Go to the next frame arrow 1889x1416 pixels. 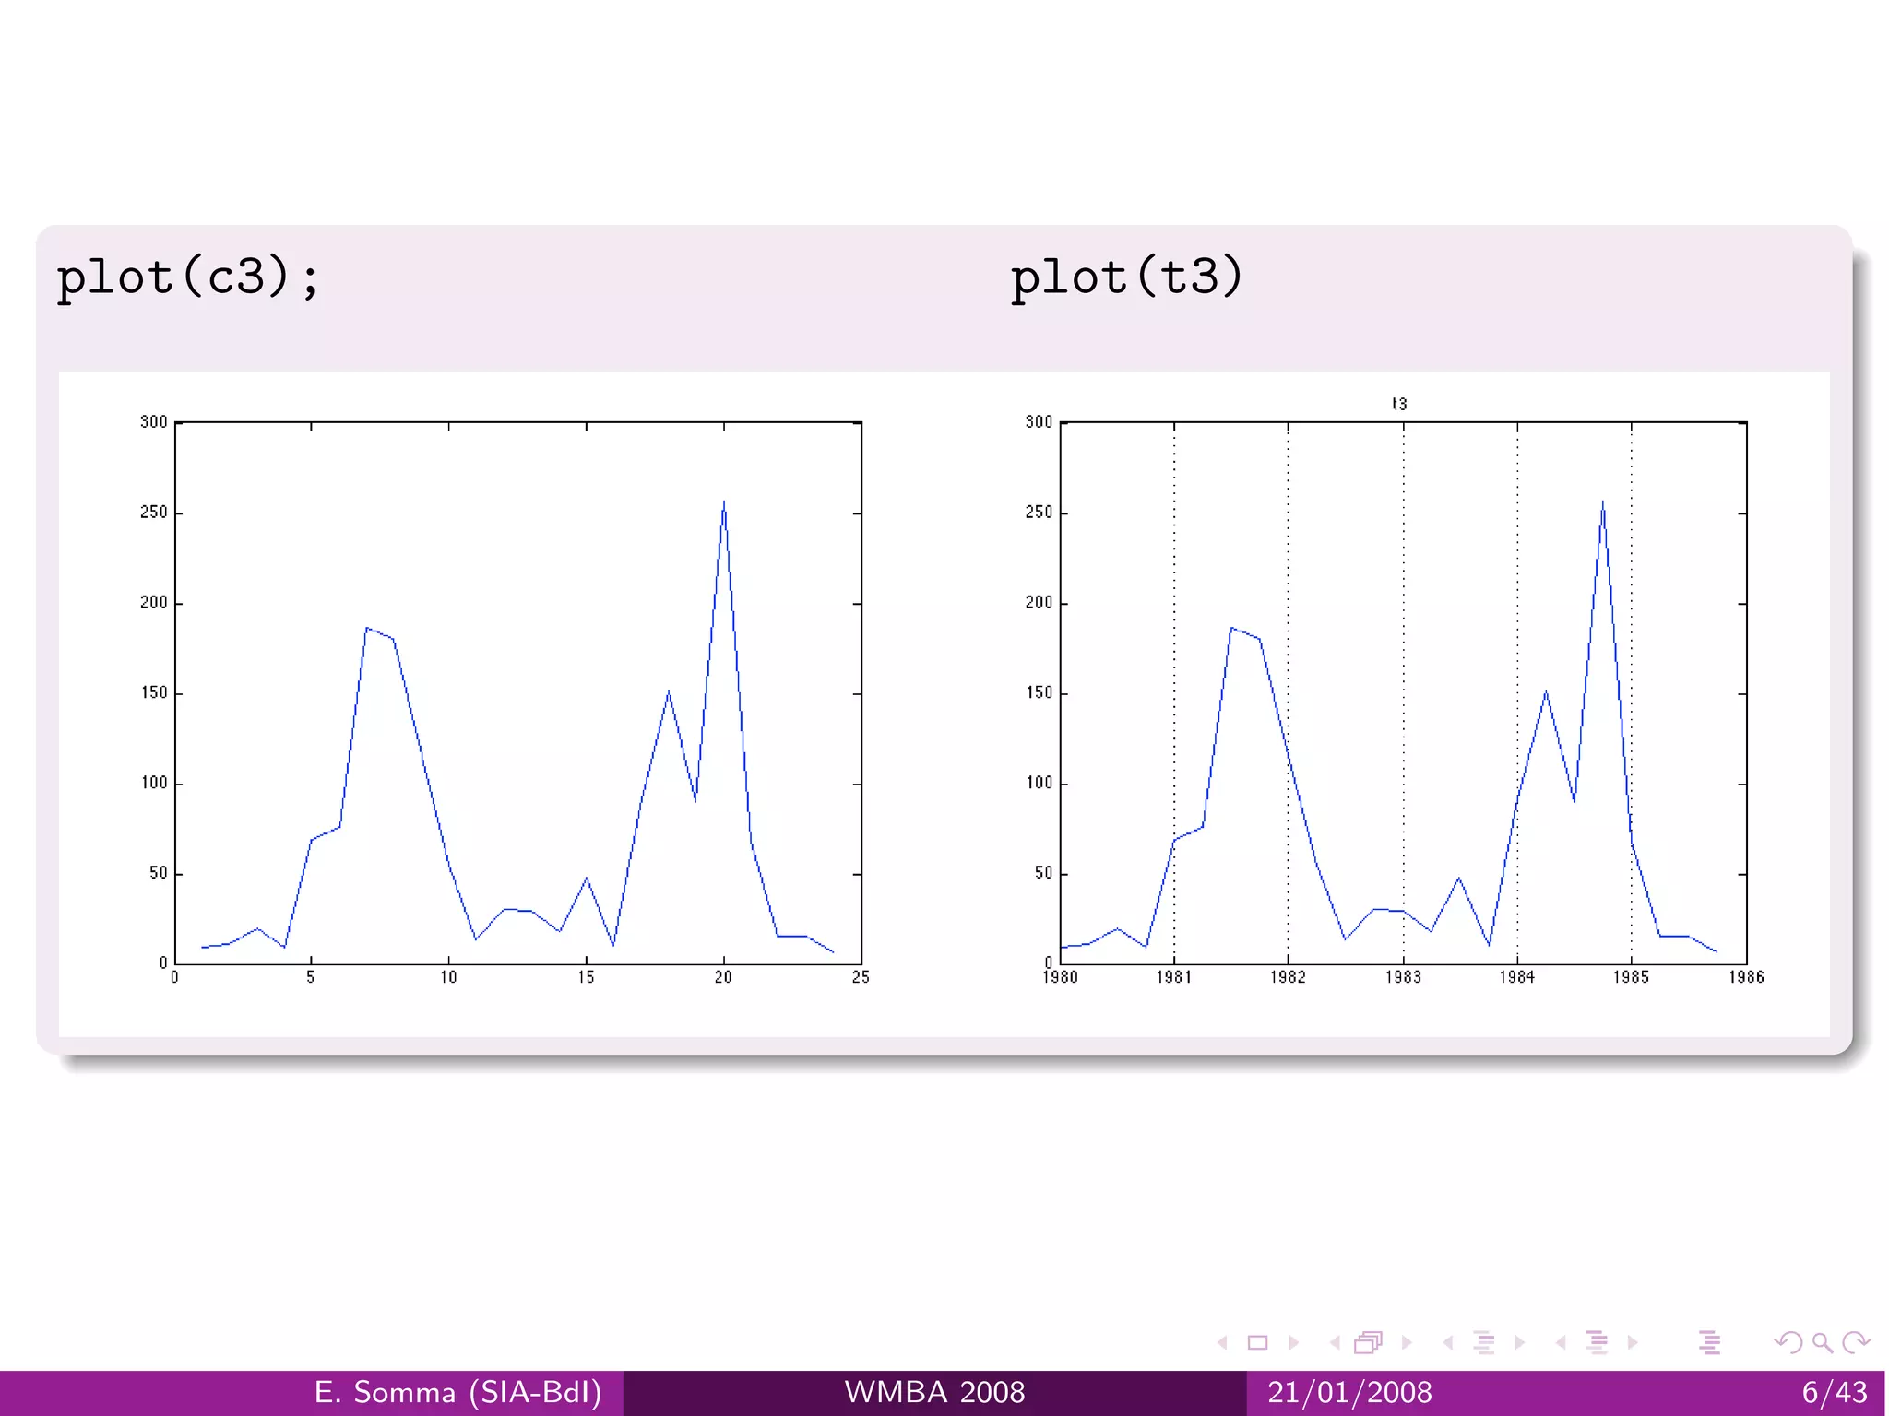tap(1407, 1343)
